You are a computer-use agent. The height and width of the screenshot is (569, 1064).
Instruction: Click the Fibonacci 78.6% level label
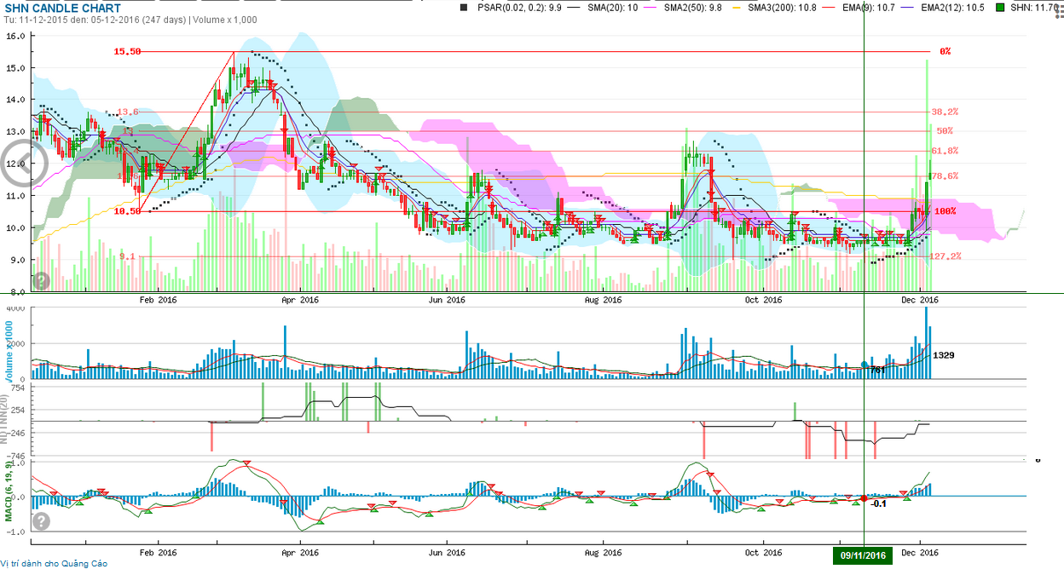pyautogui.click(x=945, y=176)
